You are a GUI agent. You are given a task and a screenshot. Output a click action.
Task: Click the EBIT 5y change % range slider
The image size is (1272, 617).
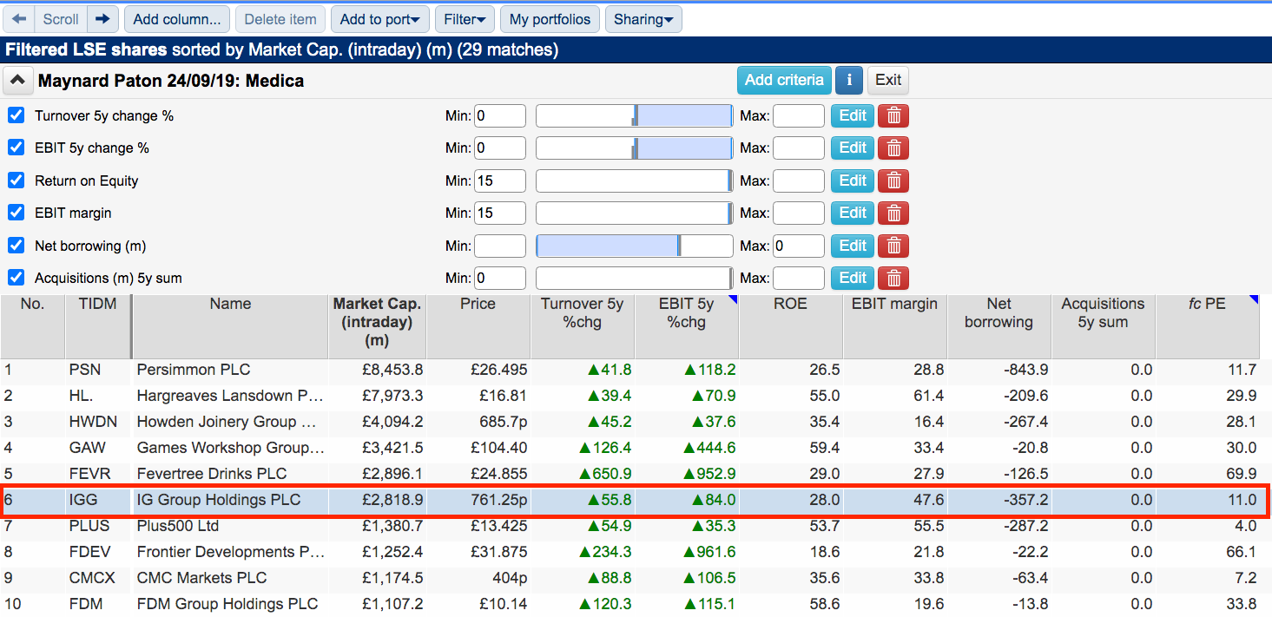tap(635, 148)
